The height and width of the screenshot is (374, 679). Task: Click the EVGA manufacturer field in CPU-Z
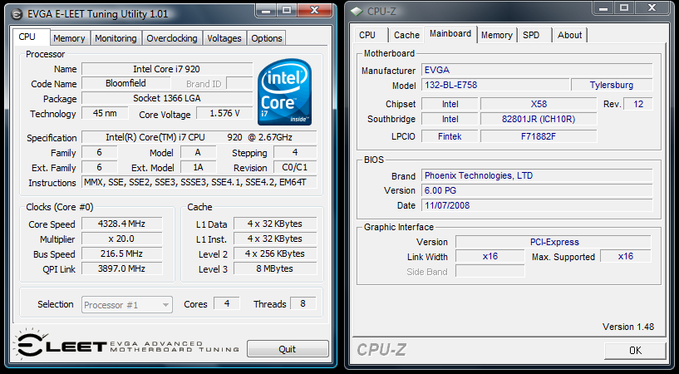click(x=537, y=70)
